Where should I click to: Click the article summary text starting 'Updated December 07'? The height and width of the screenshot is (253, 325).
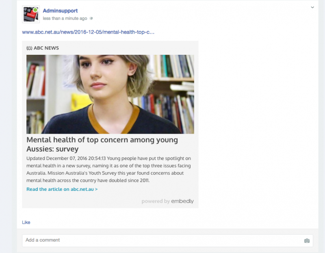108,169
